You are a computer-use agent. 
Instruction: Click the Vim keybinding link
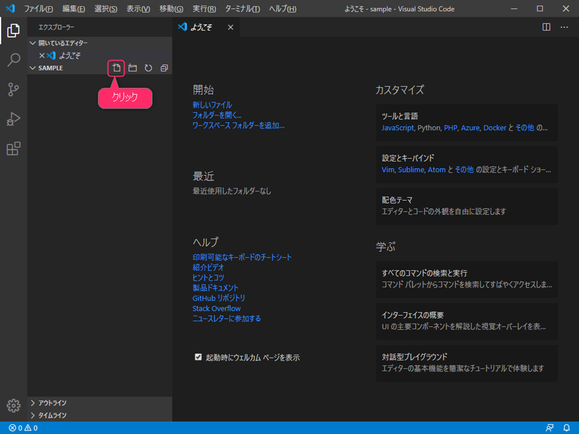(388, 170)
